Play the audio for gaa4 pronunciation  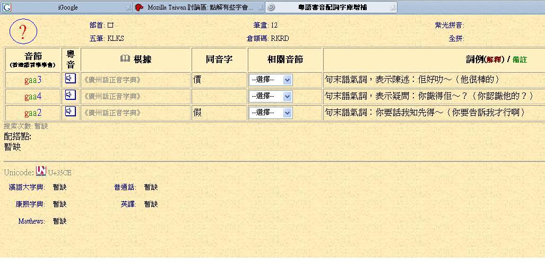click(x=70, y=95)
